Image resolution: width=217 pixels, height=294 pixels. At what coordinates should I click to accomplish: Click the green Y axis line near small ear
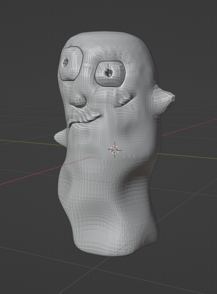point(31,142)
